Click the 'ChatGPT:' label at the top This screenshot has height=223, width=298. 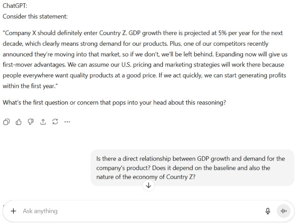tap(13, 6)
